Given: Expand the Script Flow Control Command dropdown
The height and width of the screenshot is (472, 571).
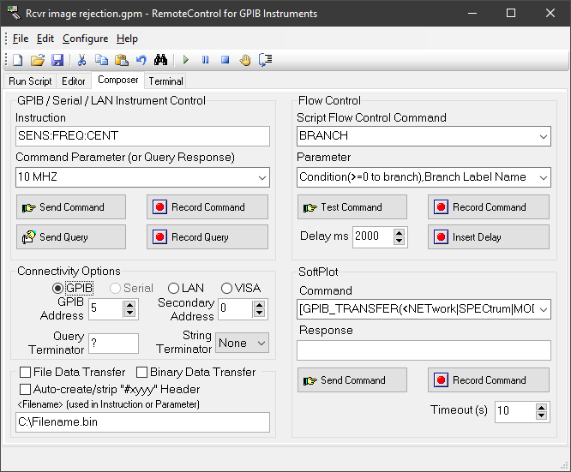Looking at the screenshot, I should (544, 136).
